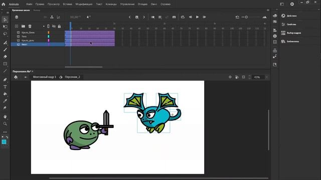Open more tools via three dots
Image resolution: width=321 pixels, height=180 pixels.
pyautogui.click(x=5, y=132)
